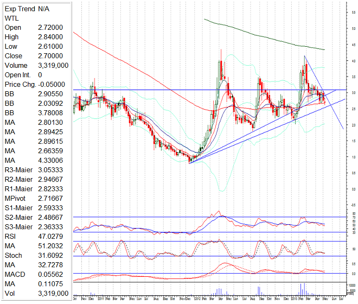The height and width of the screenshot is (304, 358).
Task: Click the dark green long-term moving average line
Action: click(260, 36)
